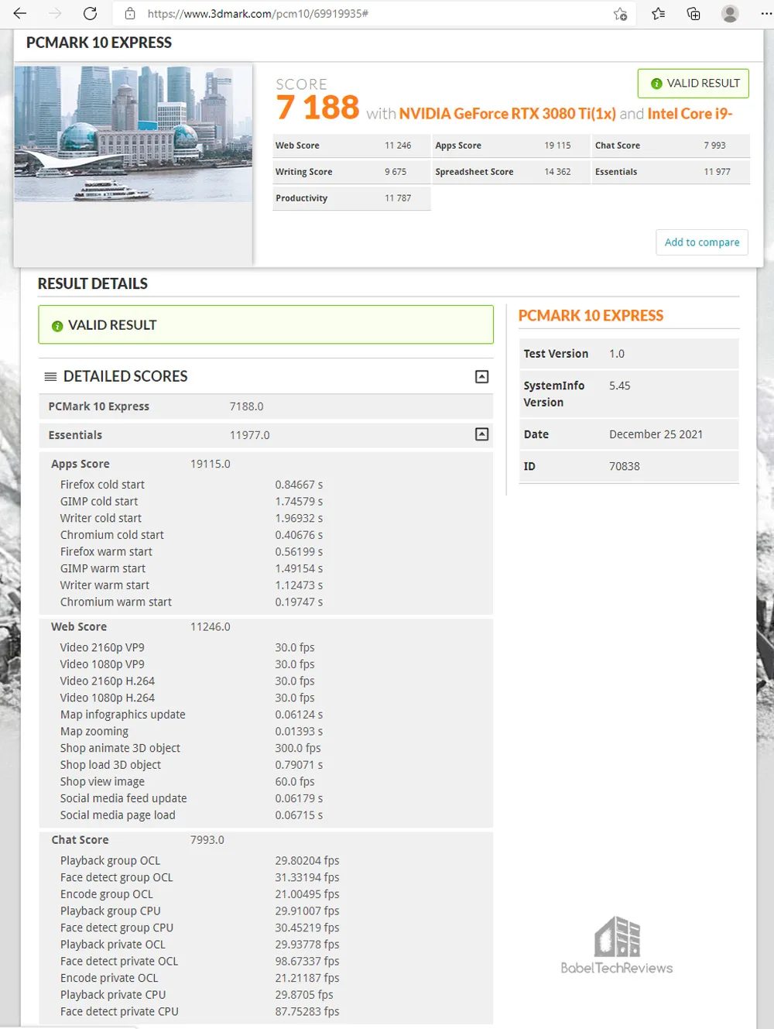This screenshot has width=774, height=1029.
Task: Click the Chromium warm start row
Action: coord(266,602)
